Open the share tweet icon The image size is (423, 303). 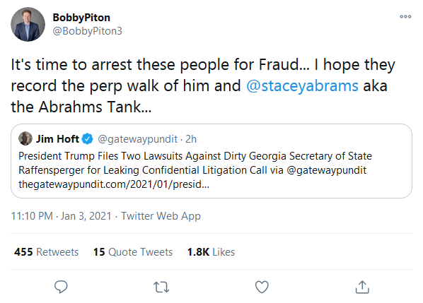[x=362, y=287]
